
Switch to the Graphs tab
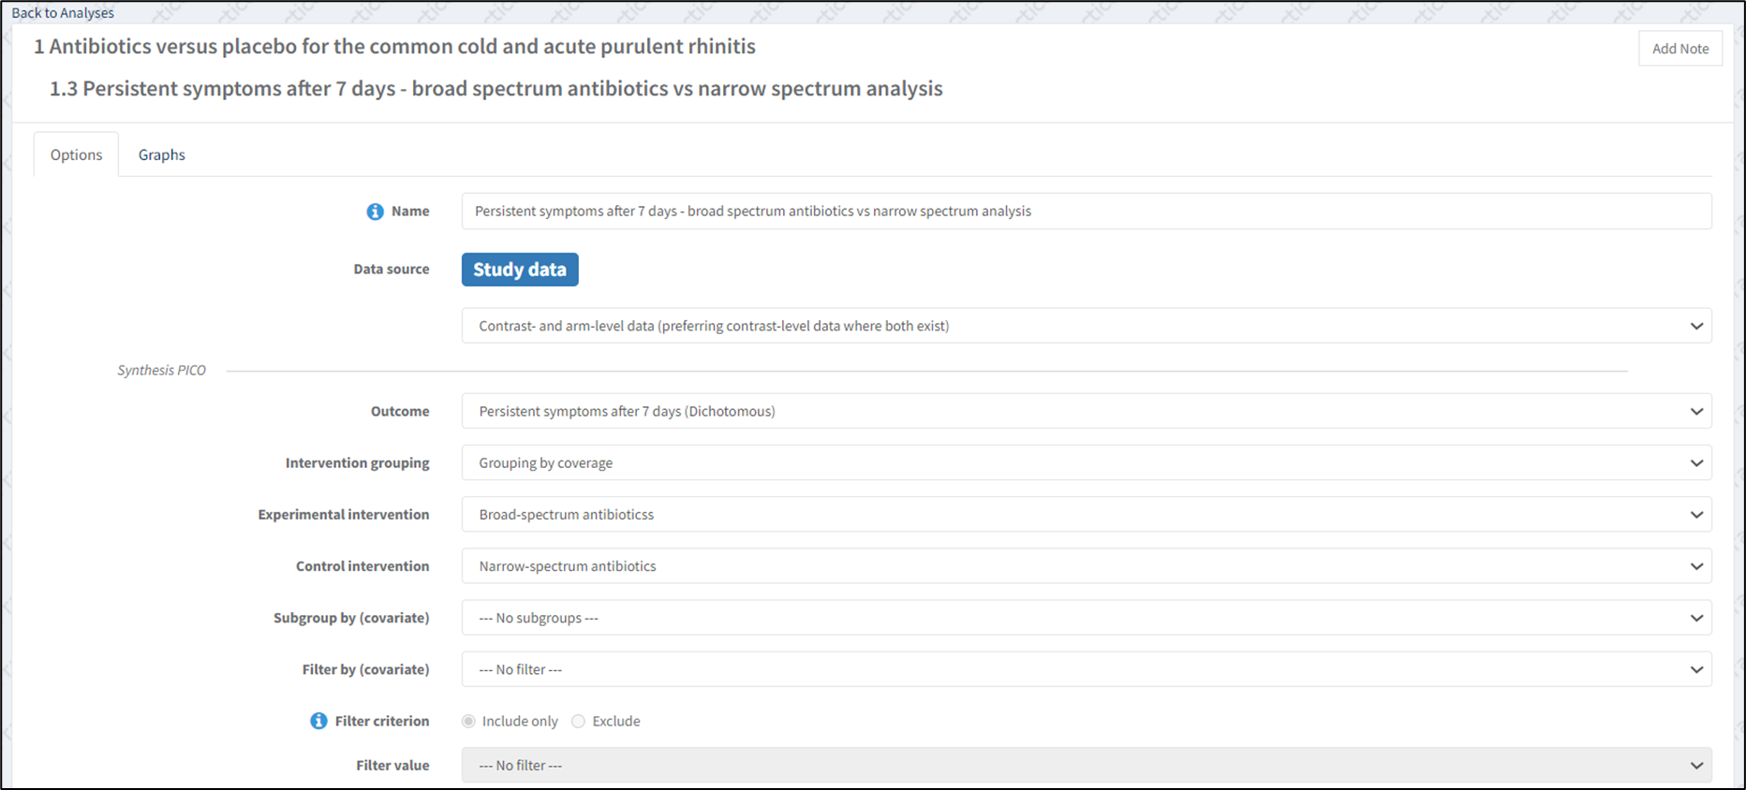coord(161,154)
